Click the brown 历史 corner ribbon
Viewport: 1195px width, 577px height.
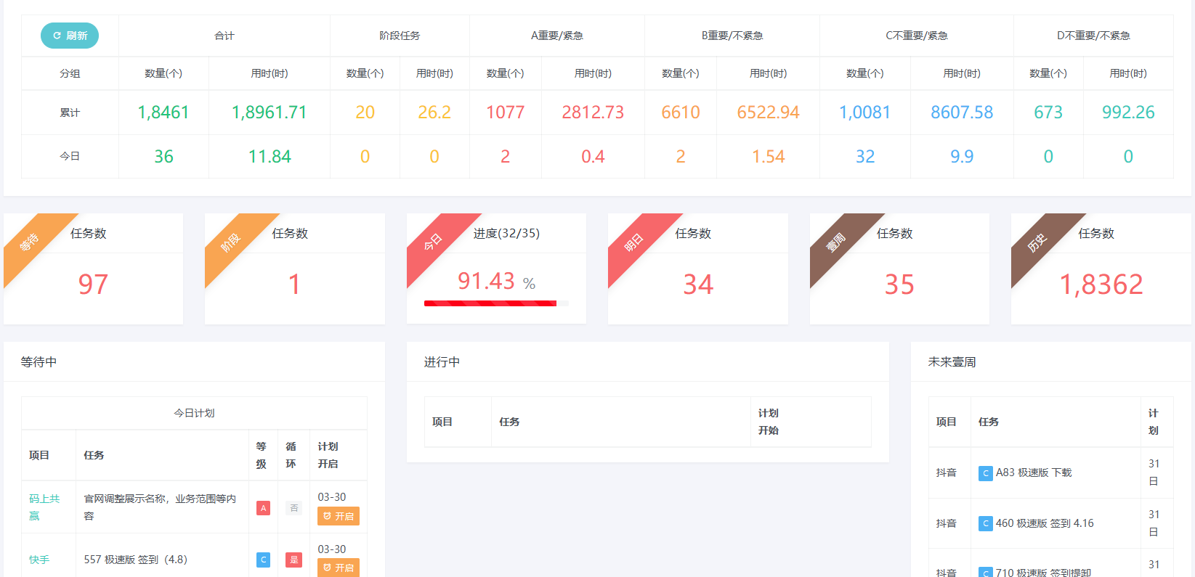[x=1038, y=242]
